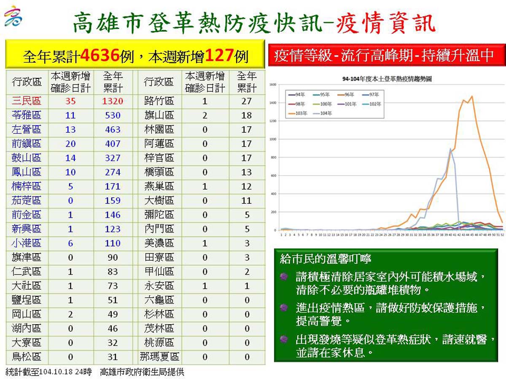Click the purple bullet beside 出現發燒等疑似登革熱症狀
The width and height of the screenshot is (506, 379).
[x=284, y=339]
